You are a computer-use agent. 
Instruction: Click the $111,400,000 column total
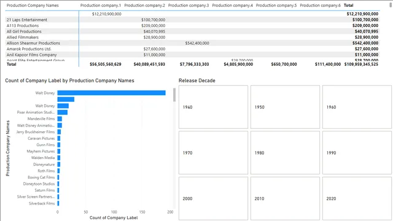pyautogui.click(x=328, y=64)
